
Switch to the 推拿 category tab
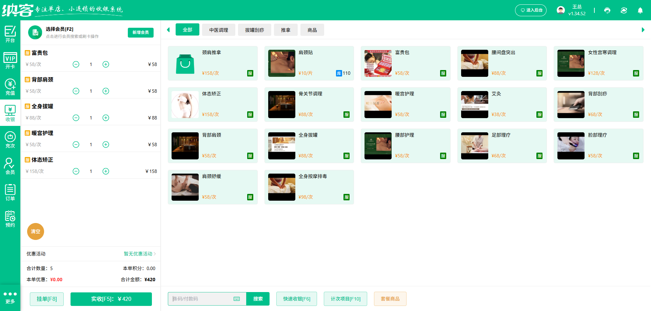click(286, 30)
